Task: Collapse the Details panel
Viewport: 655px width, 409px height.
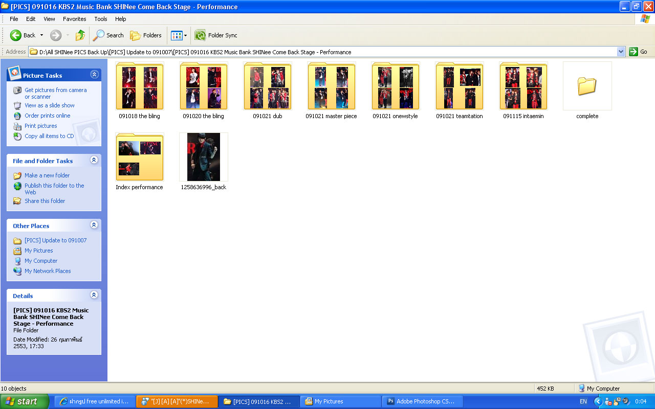Action: [x=94, y=295]
